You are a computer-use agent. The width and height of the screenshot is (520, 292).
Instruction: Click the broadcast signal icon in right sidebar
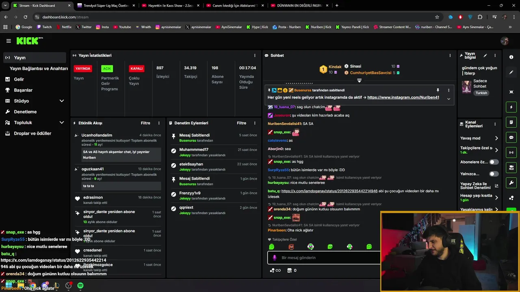[x=511, y=152]
